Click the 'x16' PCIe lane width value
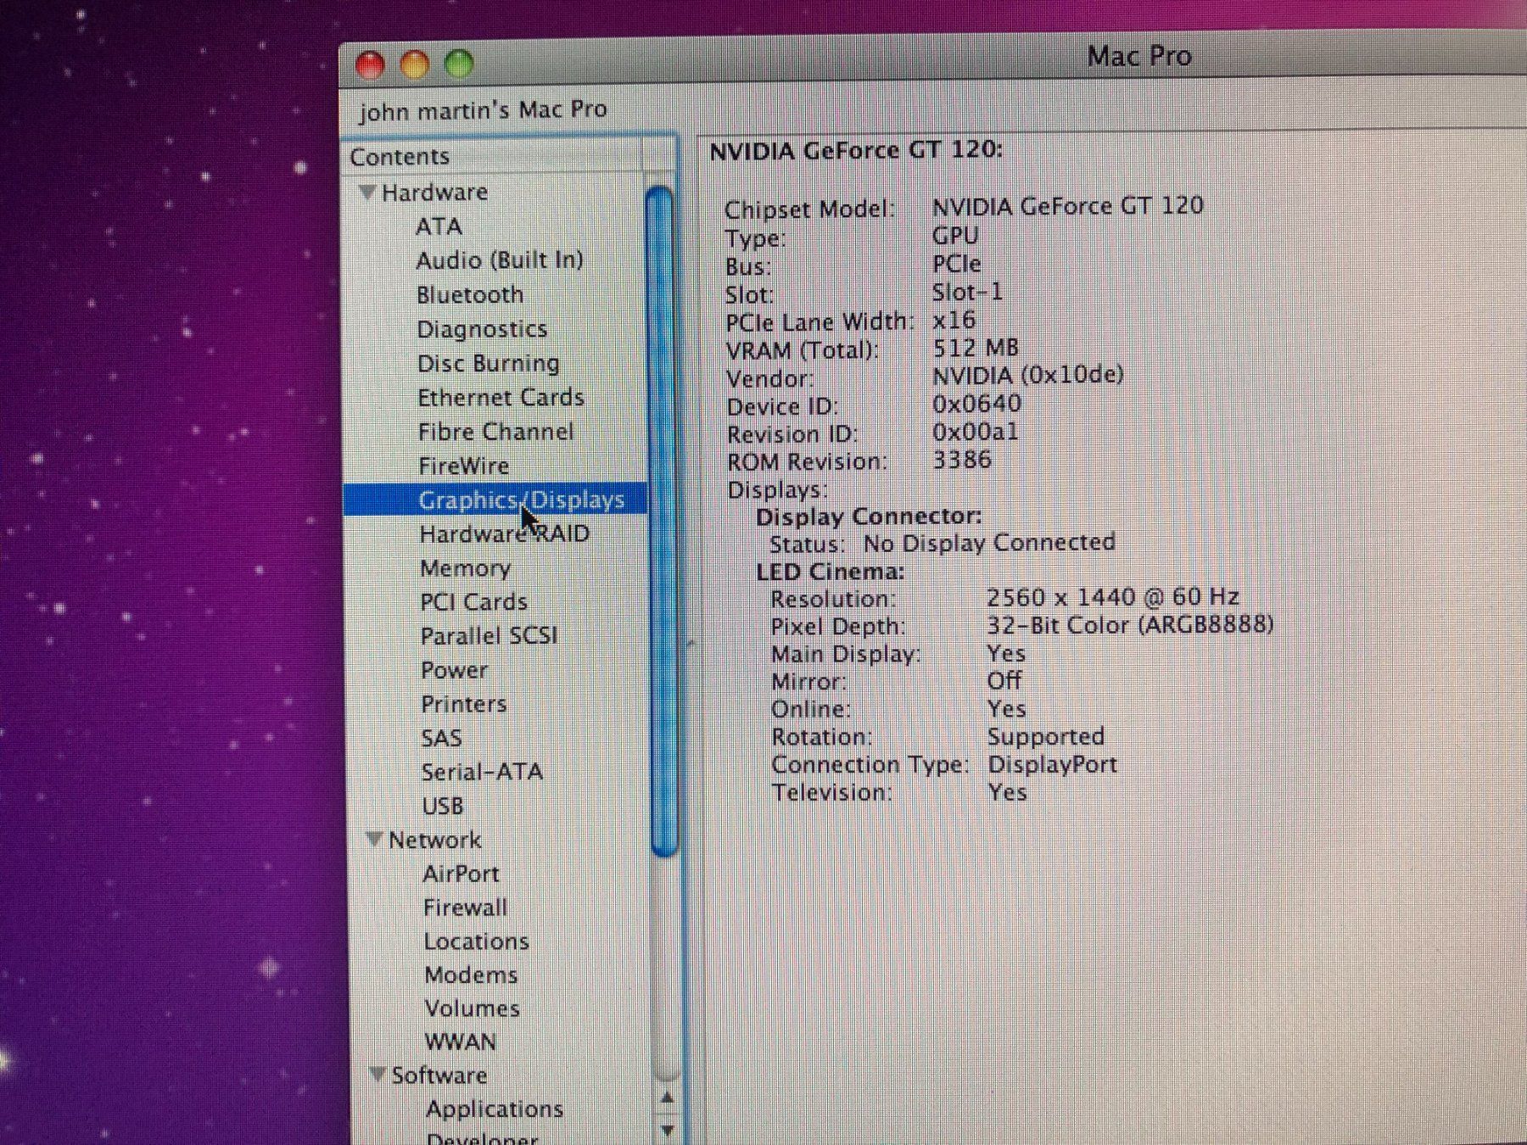This screenshot has width=1527, height=1145. point(954,321)
